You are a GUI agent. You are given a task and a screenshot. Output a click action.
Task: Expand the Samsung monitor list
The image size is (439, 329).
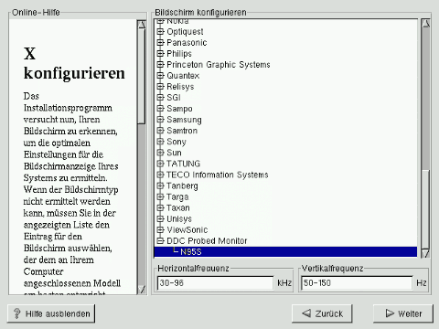tap(160, 120)
